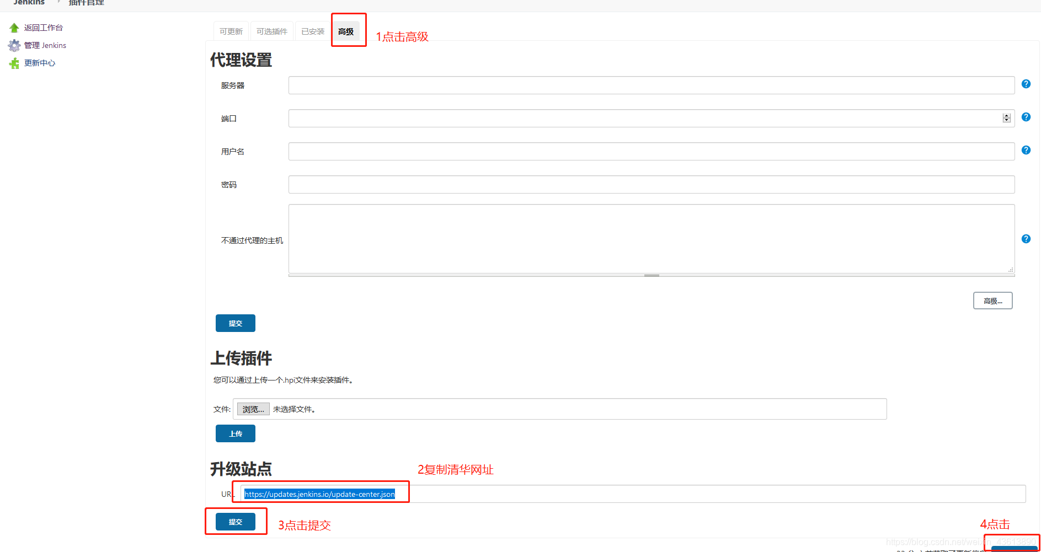Switch to the 可选插件 tab
This screenshot has width=1041, height=552.
tap(272, 31)
